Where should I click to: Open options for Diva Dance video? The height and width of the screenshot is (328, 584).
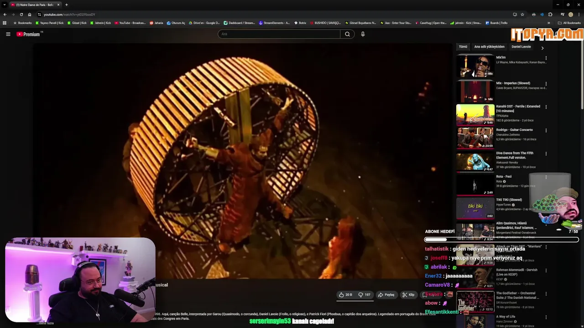pos(546,154)
